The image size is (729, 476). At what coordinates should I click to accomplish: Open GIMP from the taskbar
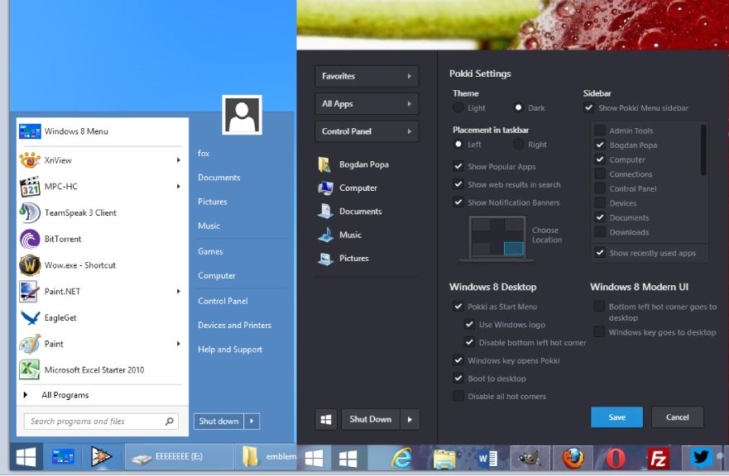pos(530,459)
